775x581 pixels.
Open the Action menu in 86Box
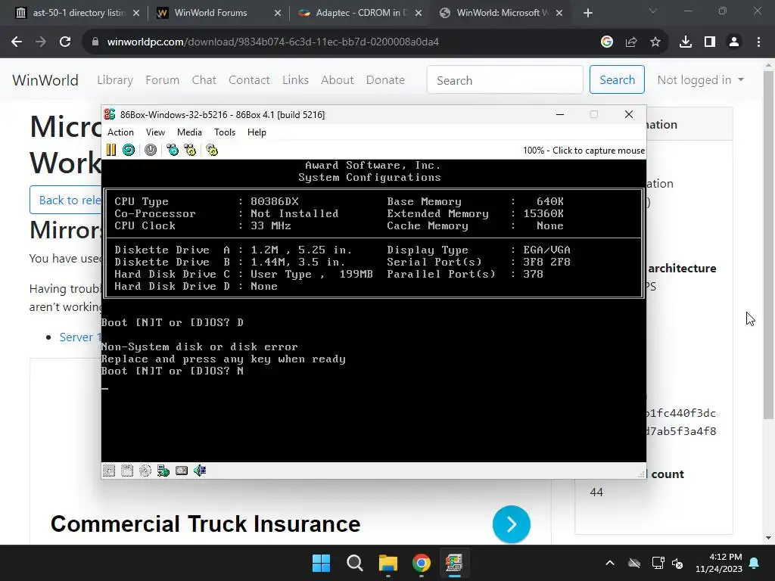click(120, 132)
